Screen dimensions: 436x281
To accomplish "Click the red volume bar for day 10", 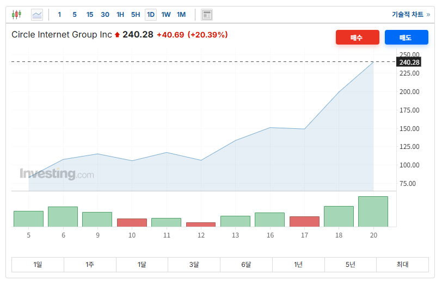I will [x=132, y=223].
